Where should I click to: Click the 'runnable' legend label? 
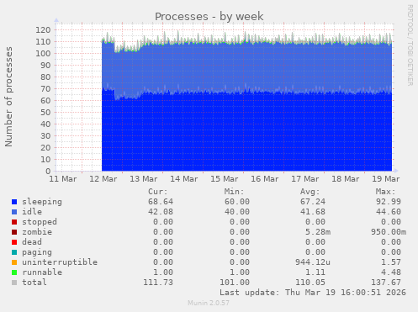42,272
